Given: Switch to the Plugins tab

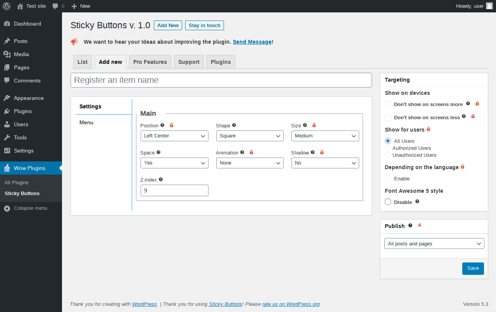Looking at the screenshot, I should coord(221,62).
